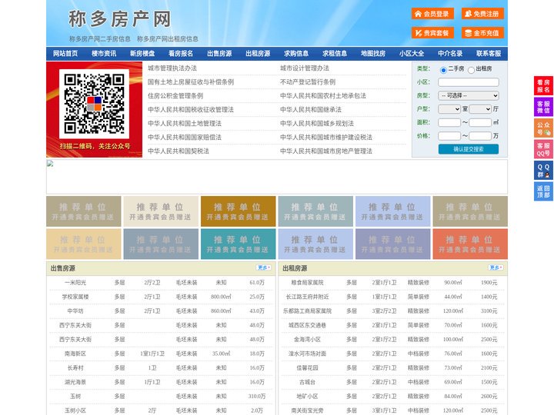
Task: Open the 城市设计管理办法 article link
Action: pyautogui.click(x=305, y=68)
